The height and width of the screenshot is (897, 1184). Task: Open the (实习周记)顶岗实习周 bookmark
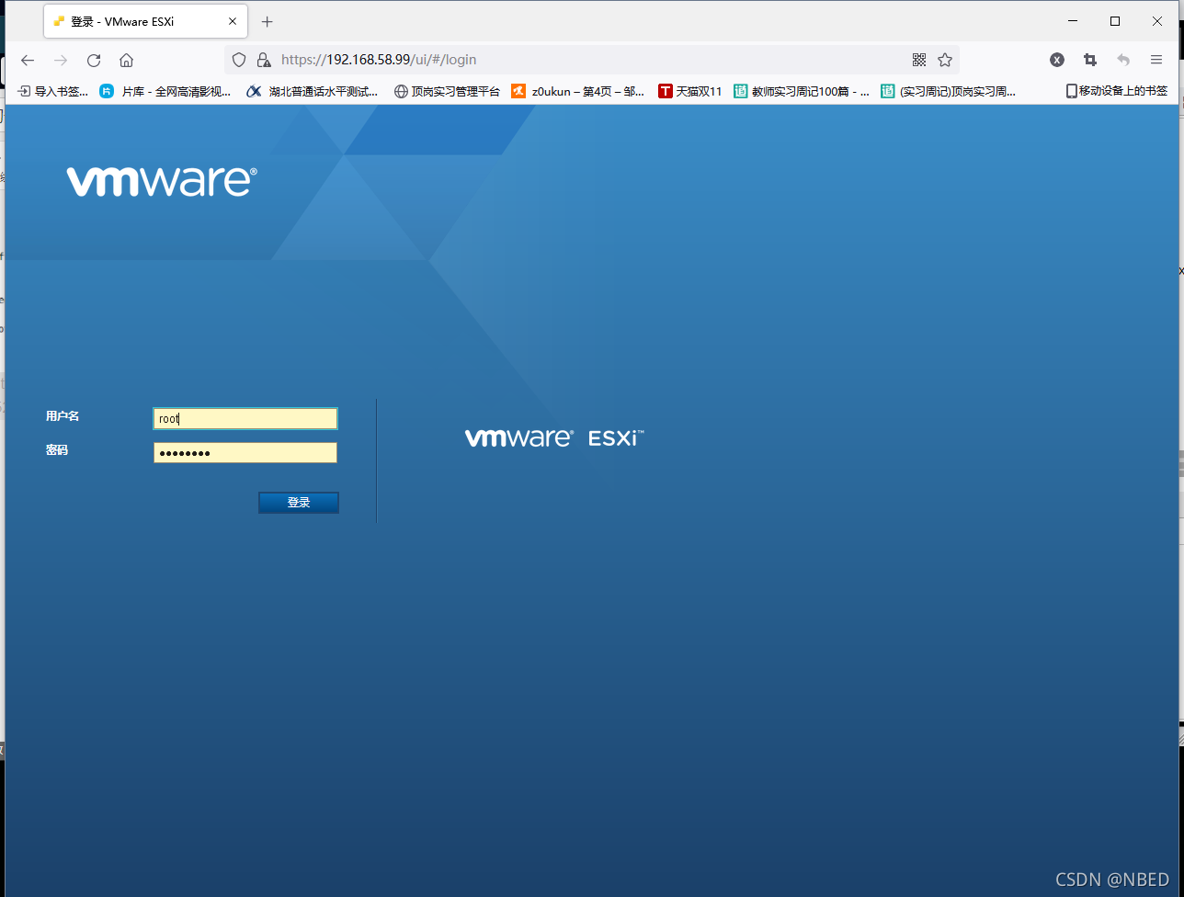949,91
